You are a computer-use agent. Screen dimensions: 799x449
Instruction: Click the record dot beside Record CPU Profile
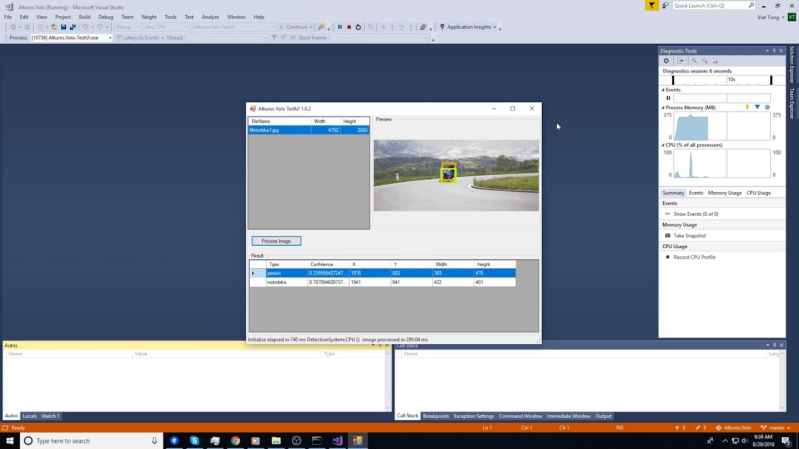point(668,257)
